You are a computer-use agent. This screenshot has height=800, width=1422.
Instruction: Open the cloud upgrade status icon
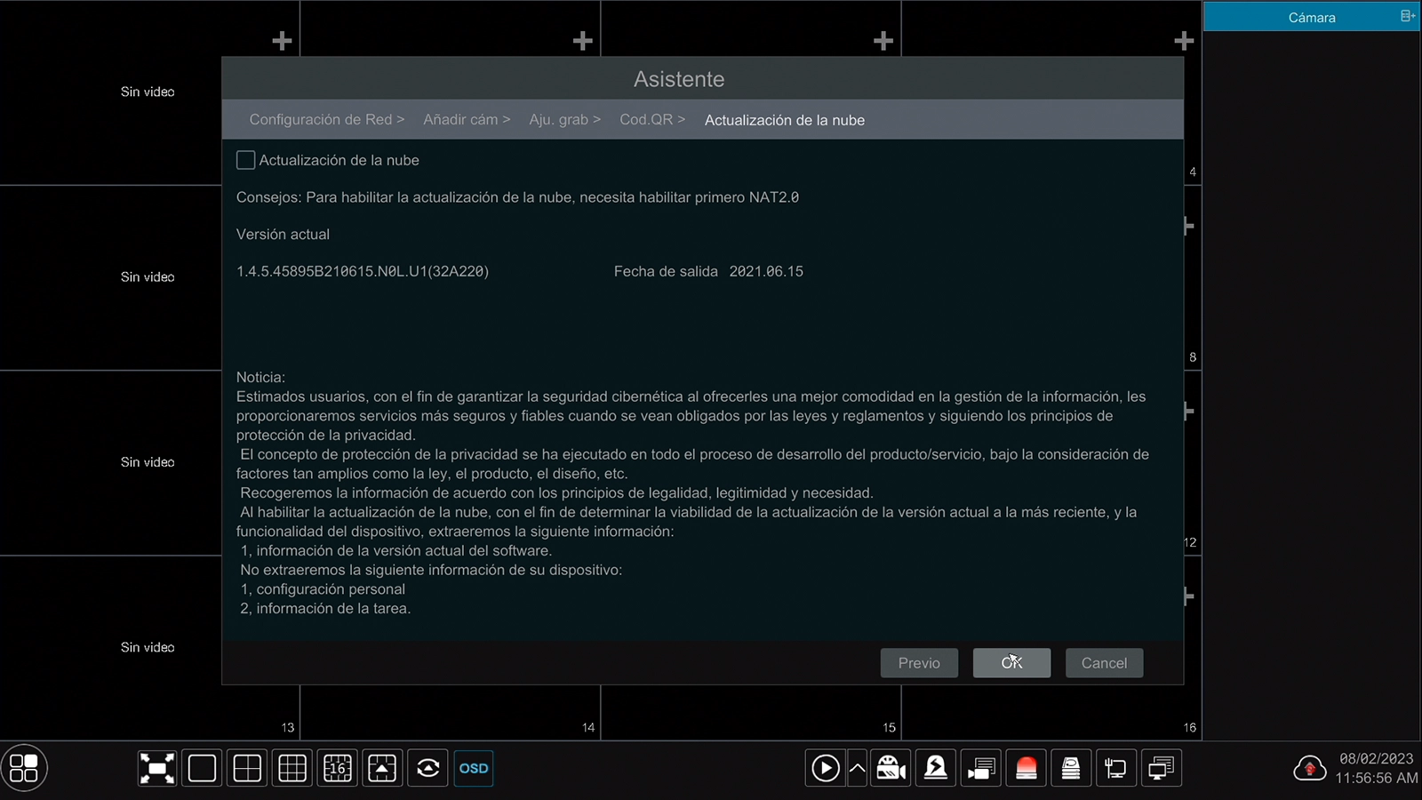(1309, 768)
